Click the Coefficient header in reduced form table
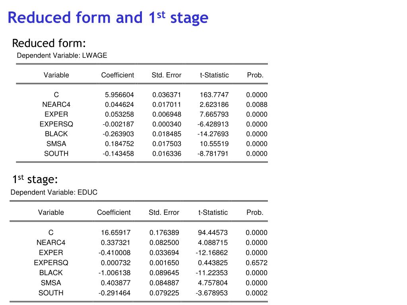407x305 pixels. (117, 75)
